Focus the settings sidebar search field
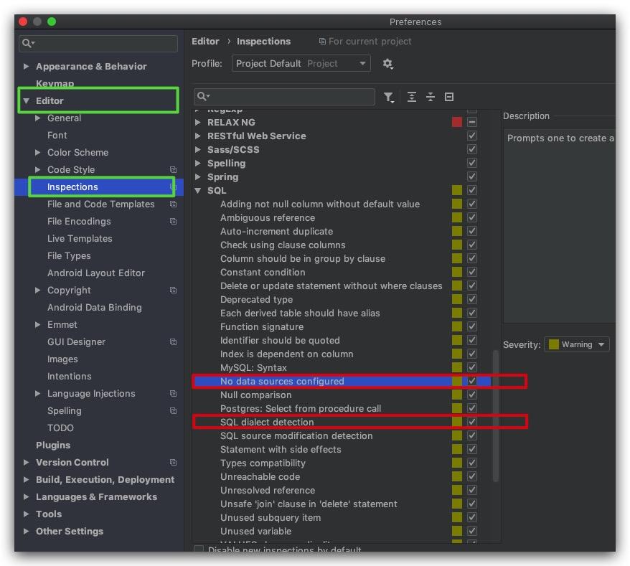 [98, 43]
